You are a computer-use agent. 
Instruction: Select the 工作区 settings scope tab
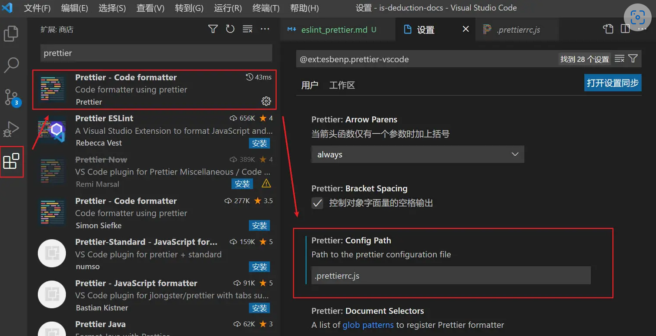[x=342, y=85]
